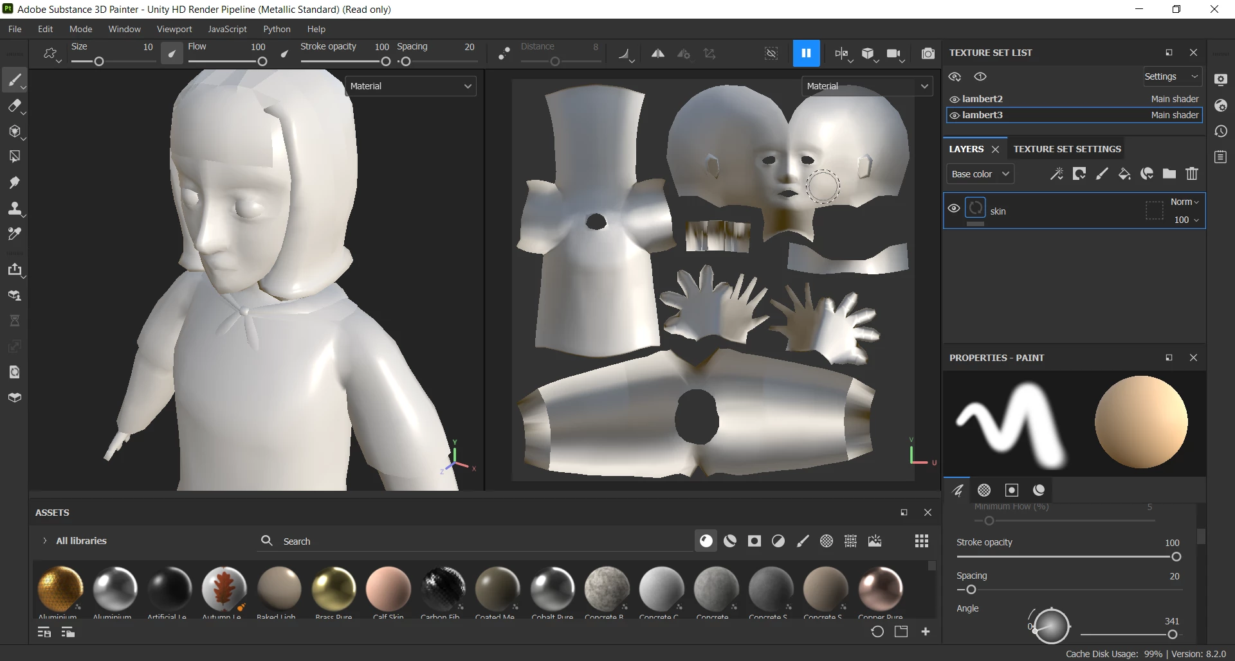Open the Norm blending mode dropdown

[x=1184, y=202]
